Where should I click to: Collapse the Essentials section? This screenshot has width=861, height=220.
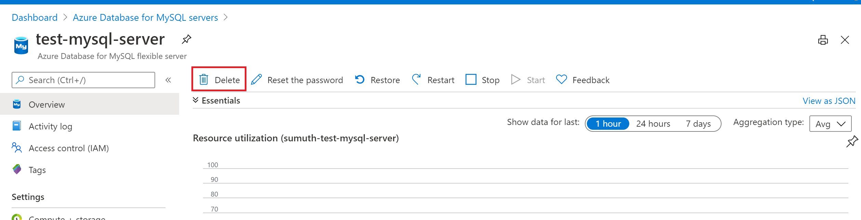tap(196, 100)
